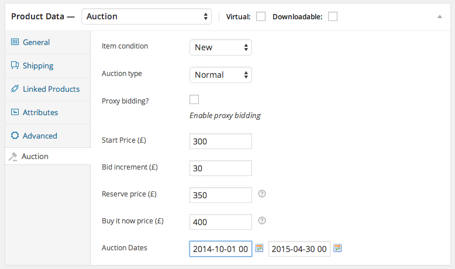Open calendar picker for auction start date
Image resolution: width=455 pixels, height=269 pixels.
click(259, 249)
